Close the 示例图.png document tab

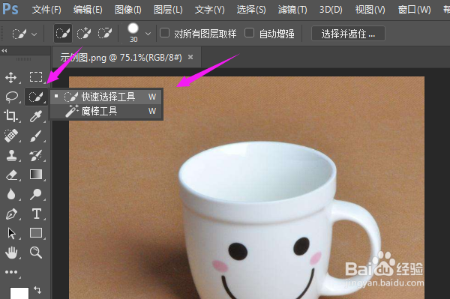tap(190, 57)
